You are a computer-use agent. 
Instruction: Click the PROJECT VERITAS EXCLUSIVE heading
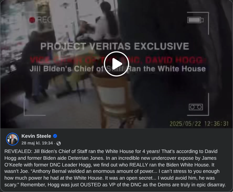(115, 46)
